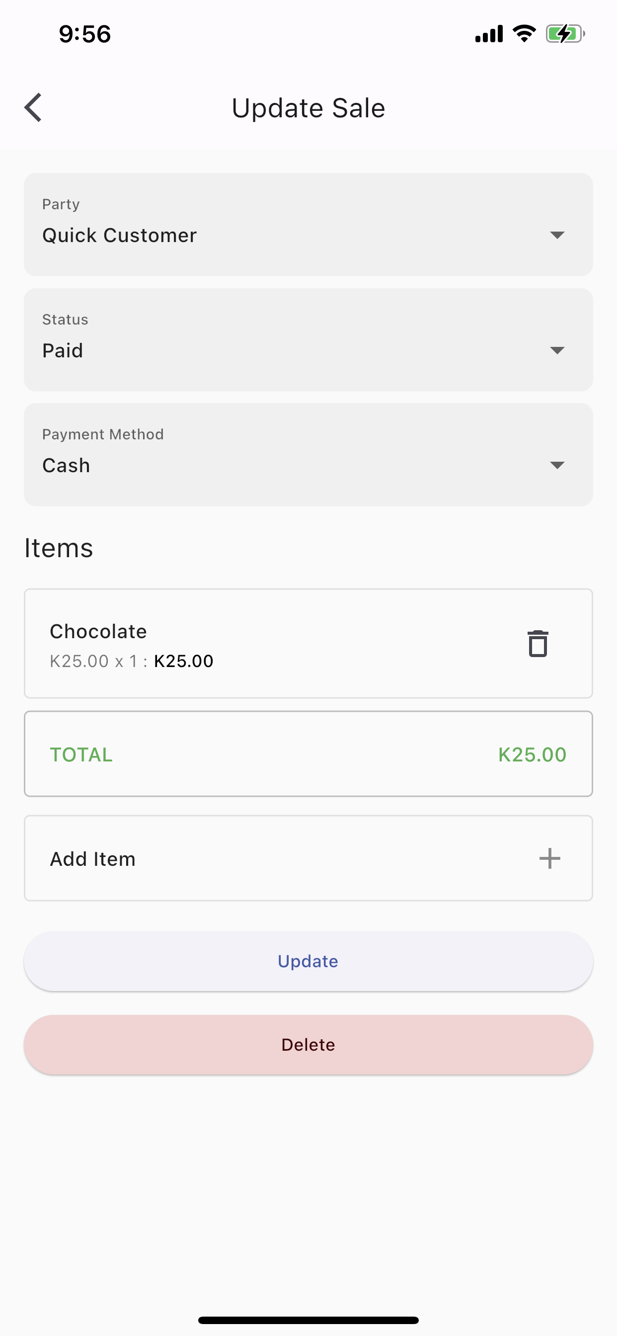This screenshot has width=617, height=1336.
Task: Select the Quick Customer party field
Action: point(308,225)
